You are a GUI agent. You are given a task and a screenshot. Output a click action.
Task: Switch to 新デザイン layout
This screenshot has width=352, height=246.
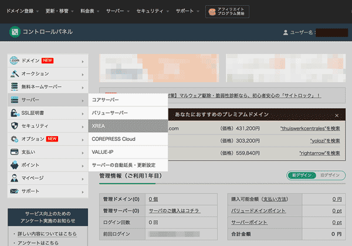(302, 175)
